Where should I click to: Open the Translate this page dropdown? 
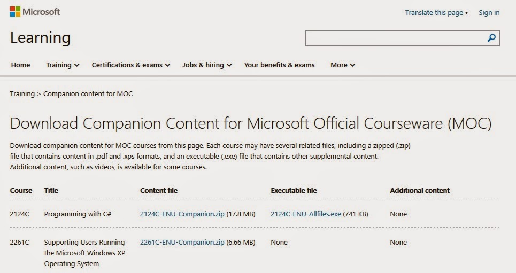pos(436,12)
